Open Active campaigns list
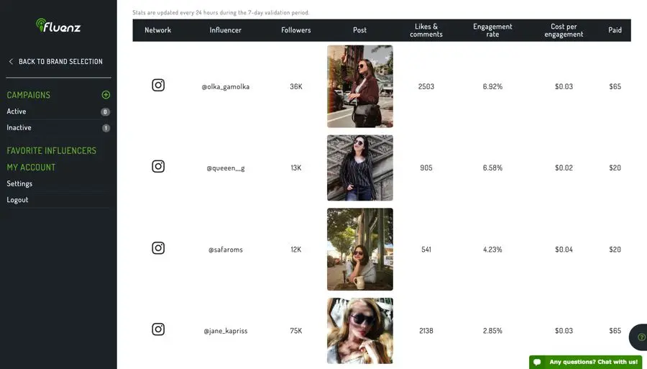647x369 pixels. coord(17,111)
